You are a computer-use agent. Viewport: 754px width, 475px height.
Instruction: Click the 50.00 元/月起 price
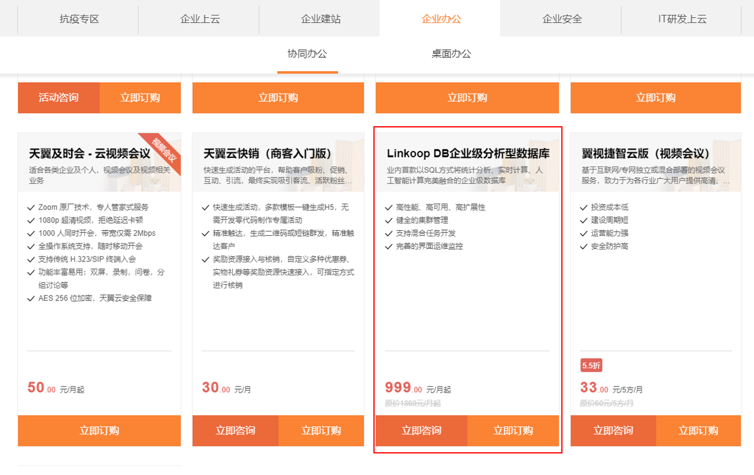(56, 388)
